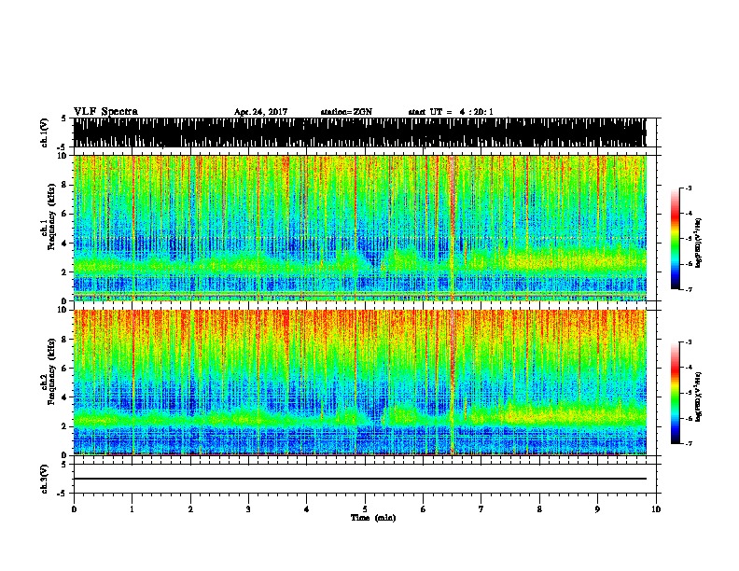Click the "station=ZGN" header label
The image size is (739, 571).
(346, 112)
